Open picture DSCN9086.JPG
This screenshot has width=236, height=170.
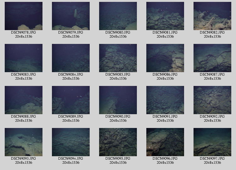point(165,58)
